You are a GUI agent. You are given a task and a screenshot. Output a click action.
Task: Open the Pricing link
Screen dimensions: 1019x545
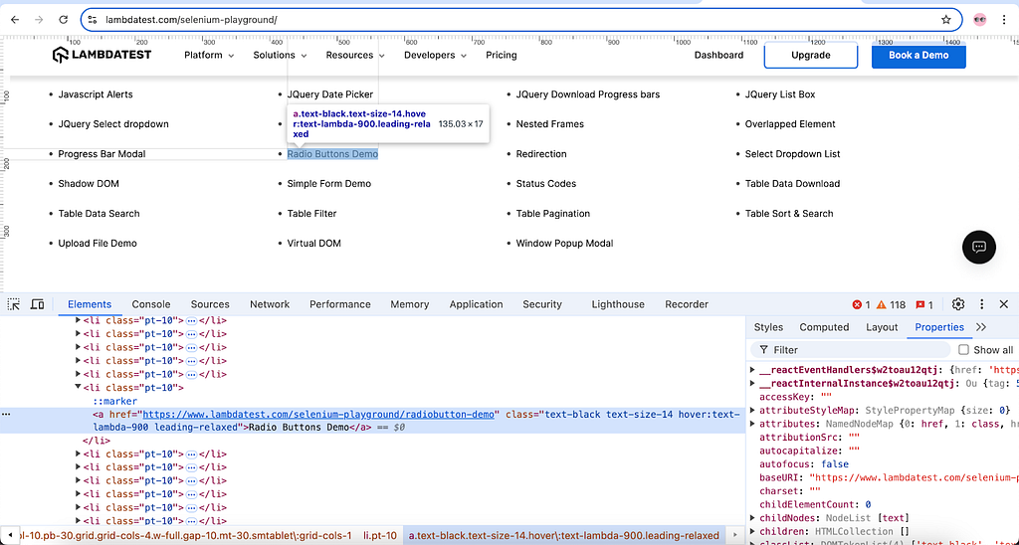tap(502, 56)
